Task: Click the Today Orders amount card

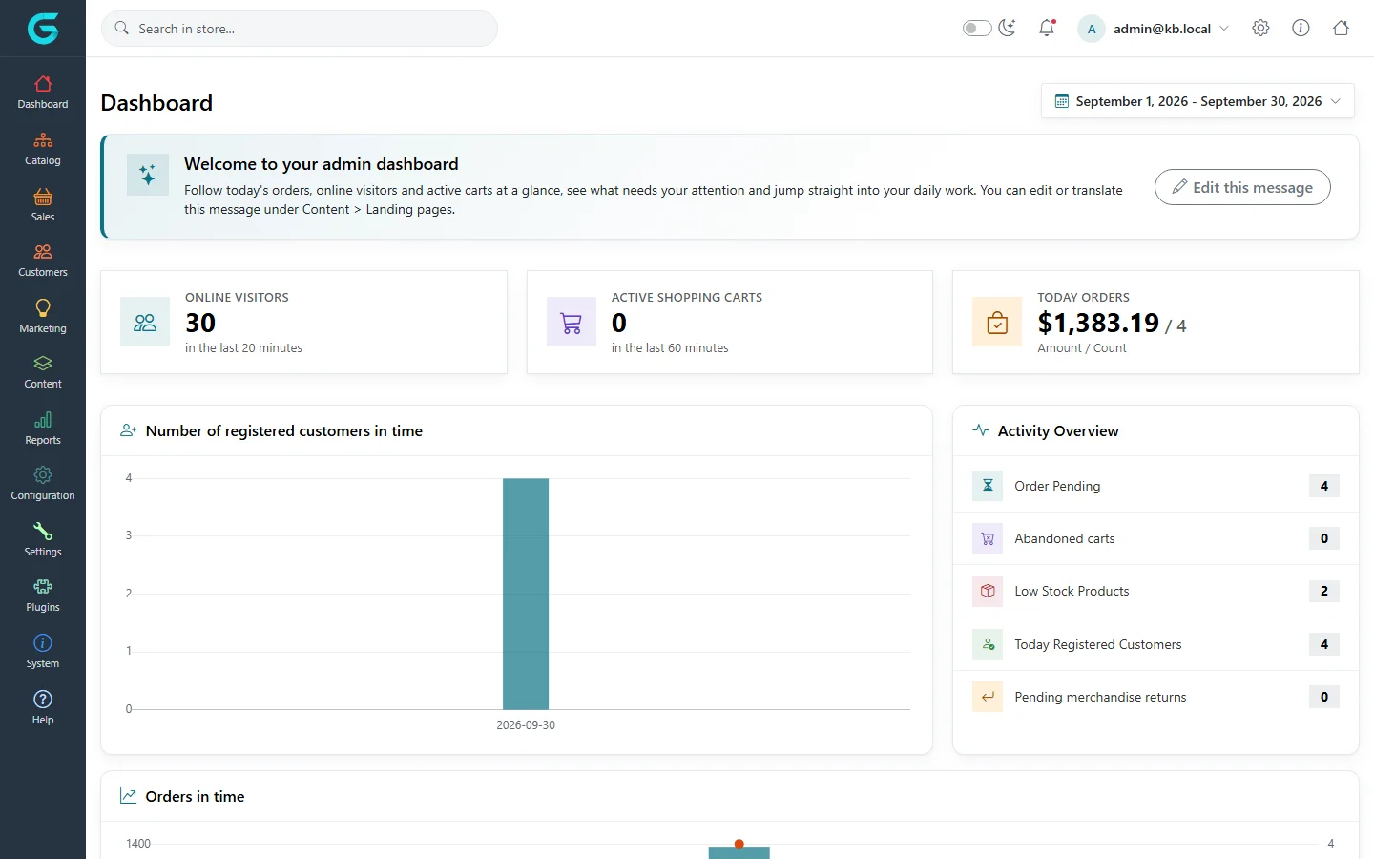Action: coord(1155,322)
